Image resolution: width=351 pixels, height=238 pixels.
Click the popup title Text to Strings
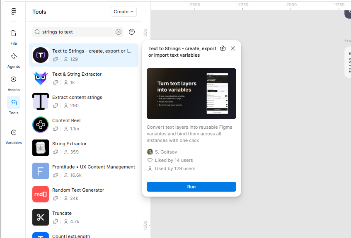(x=182, y=52)
